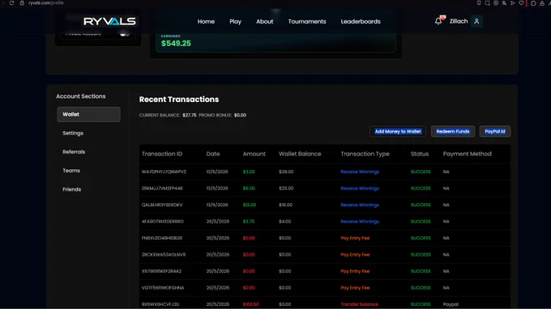Open the Play menu item

tap(235, 21)
